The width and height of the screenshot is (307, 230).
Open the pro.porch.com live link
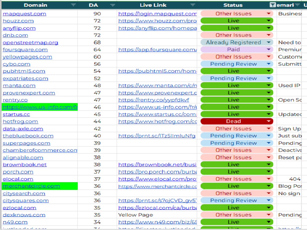pos(157,172)
